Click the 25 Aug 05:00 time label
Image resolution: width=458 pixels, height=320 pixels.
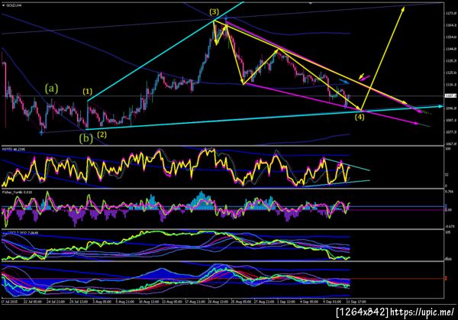pyautogui.click(x=241, y=302)
